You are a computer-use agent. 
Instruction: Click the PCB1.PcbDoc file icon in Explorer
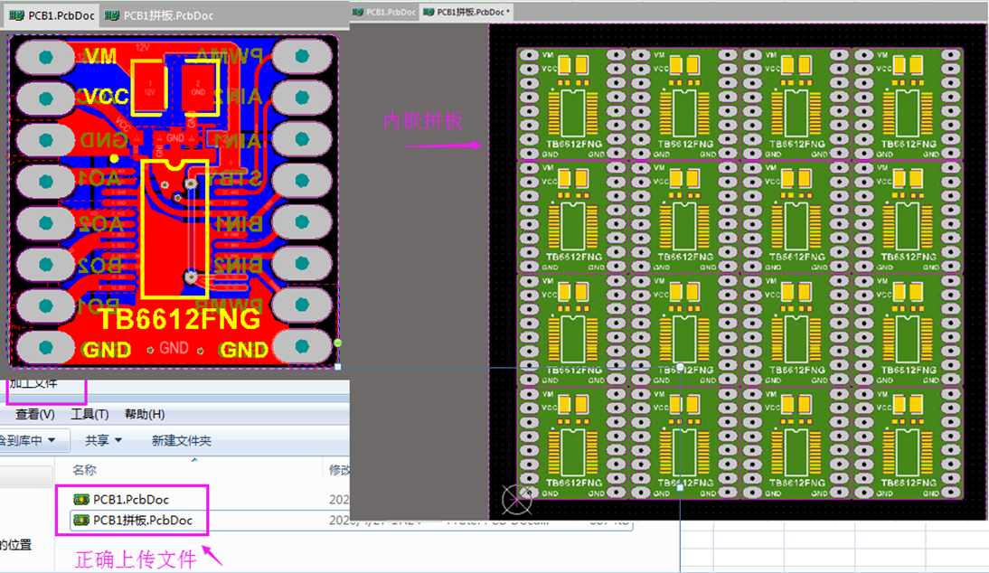pyautogui.click(x=80, y=499)
